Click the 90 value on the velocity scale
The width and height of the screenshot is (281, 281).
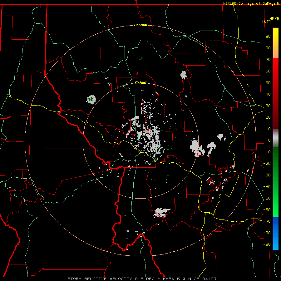coord(268,37)
